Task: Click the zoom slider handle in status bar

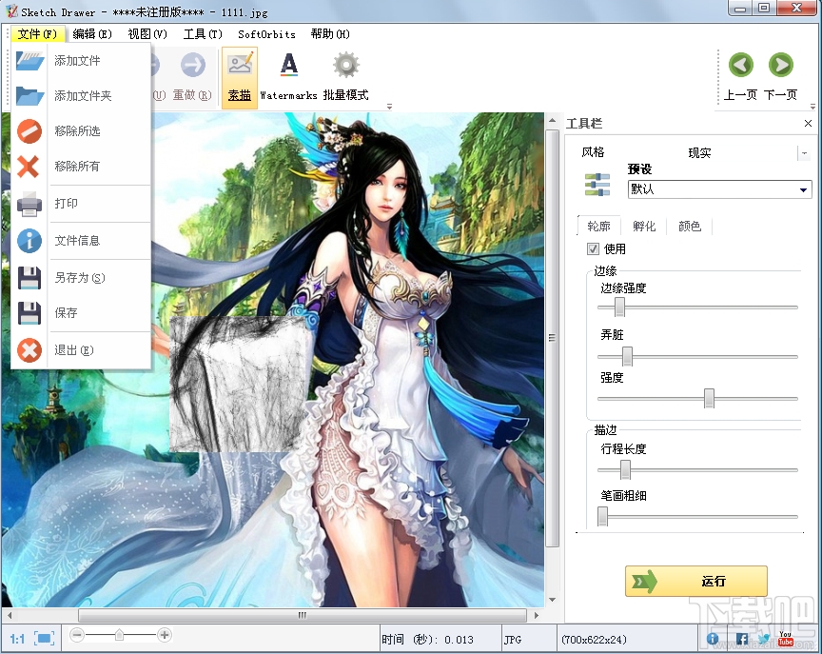Action: click(x=120, y=635)
